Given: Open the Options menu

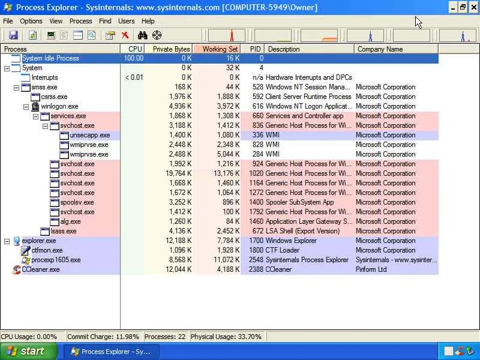Looking at the screenshot, I should 31,21.
